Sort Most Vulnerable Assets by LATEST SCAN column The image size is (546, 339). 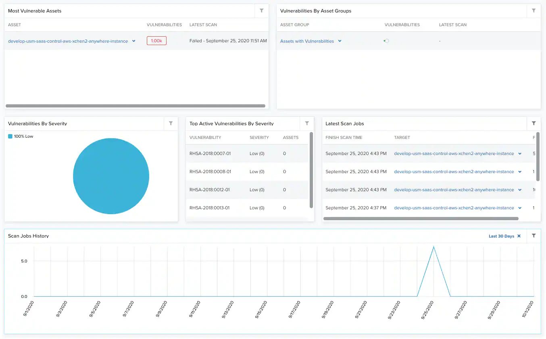tap(203, 25)
